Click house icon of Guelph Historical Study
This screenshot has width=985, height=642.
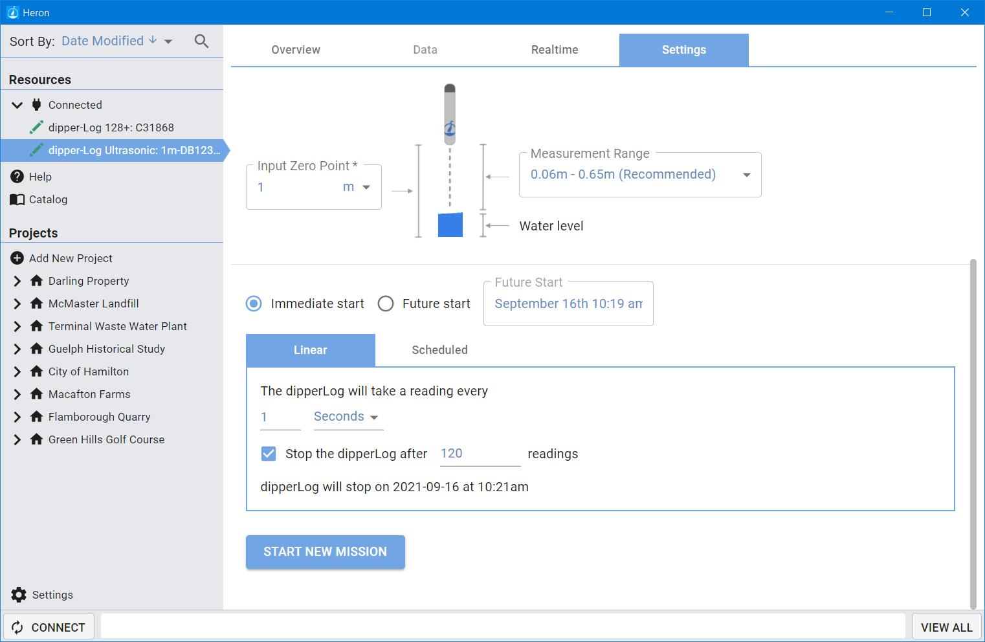point(37,349)
